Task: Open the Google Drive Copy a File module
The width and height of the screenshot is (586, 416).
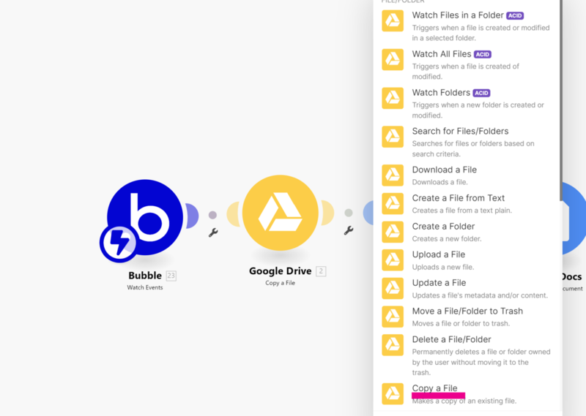Action: click(x=281, y=213)
